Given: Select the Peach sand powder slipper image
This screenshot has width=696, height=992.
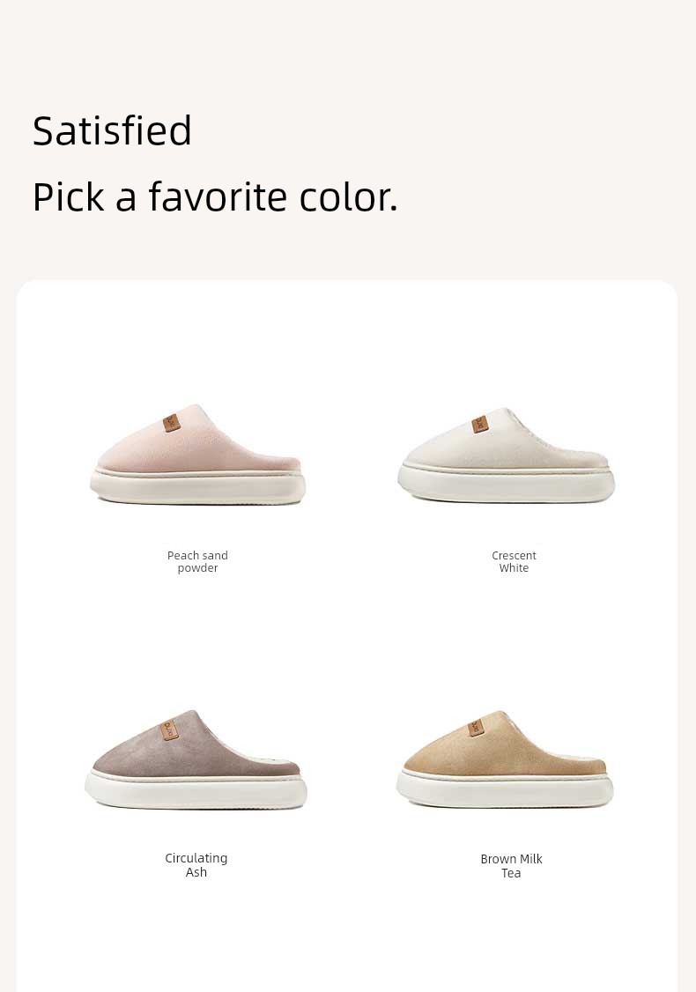Looking at the screenshot, I should (x=197, y=455).
